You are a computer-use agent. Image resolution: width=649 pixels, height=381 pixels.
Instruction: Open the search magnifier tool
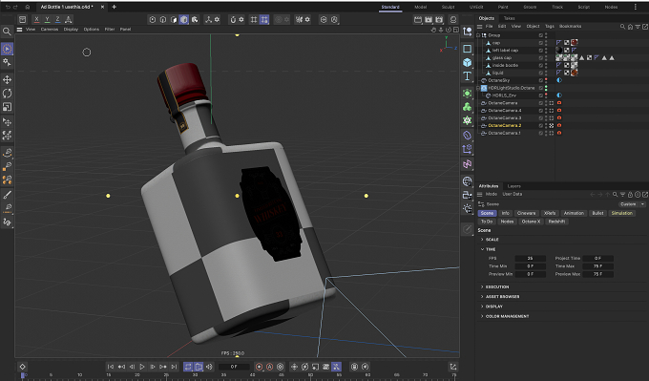(7, 32)
